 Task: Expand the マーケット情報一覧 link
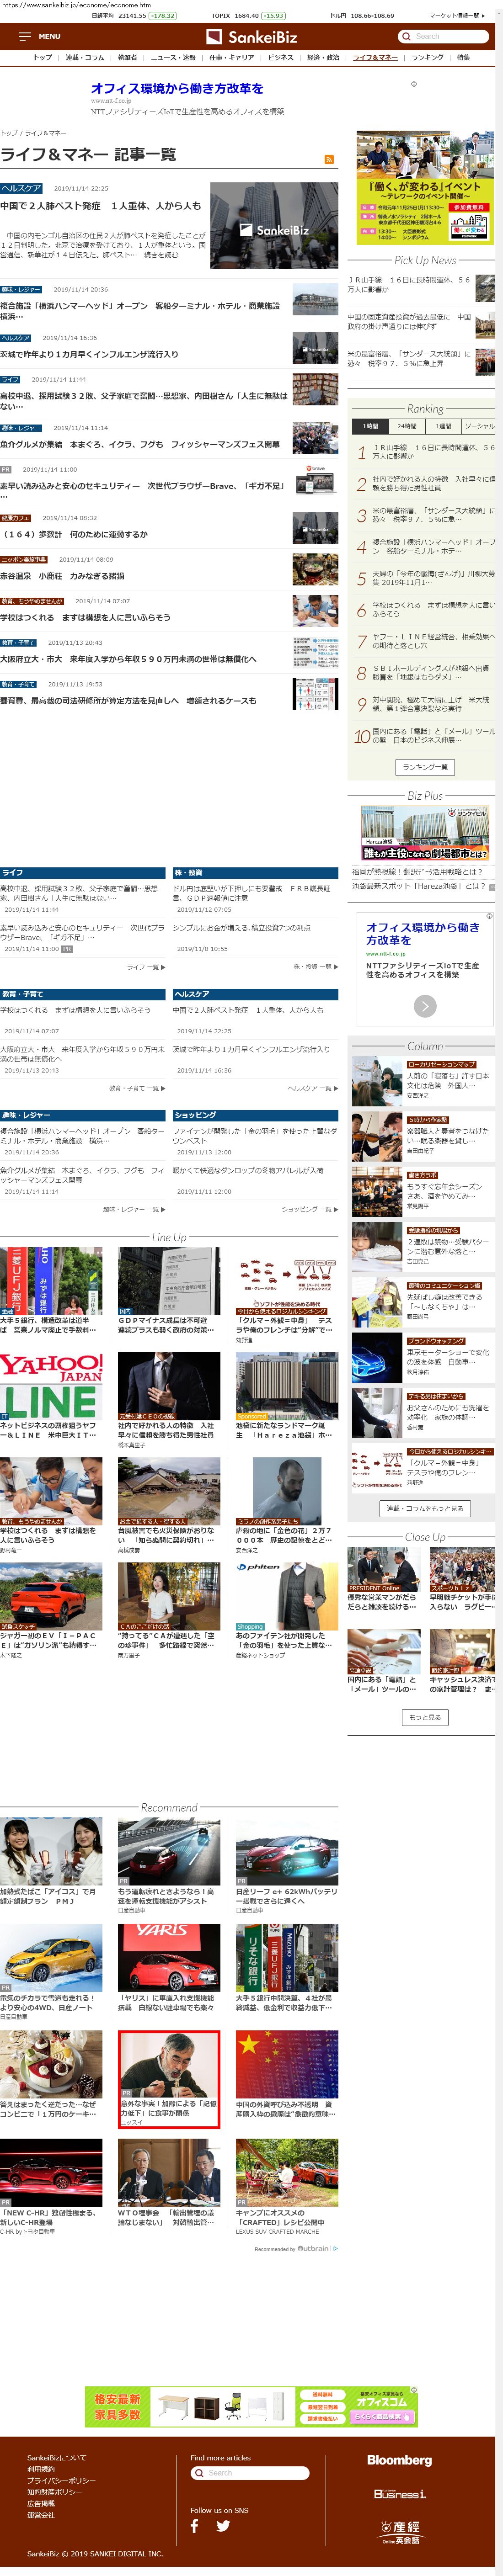tap(456, 15)
